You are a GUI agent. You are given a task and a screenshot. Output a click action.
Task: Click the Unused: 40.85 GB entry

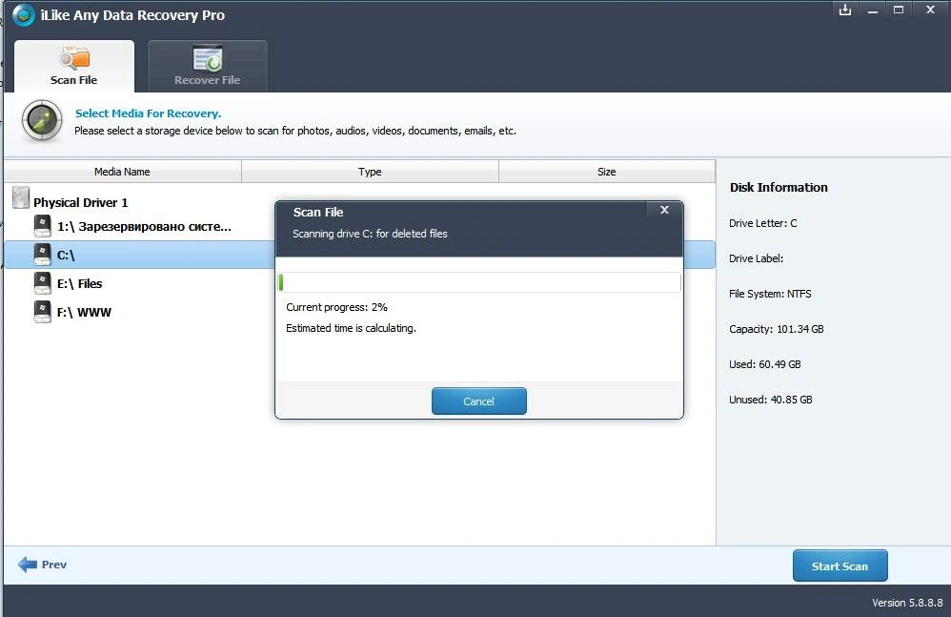pos(771,400)
